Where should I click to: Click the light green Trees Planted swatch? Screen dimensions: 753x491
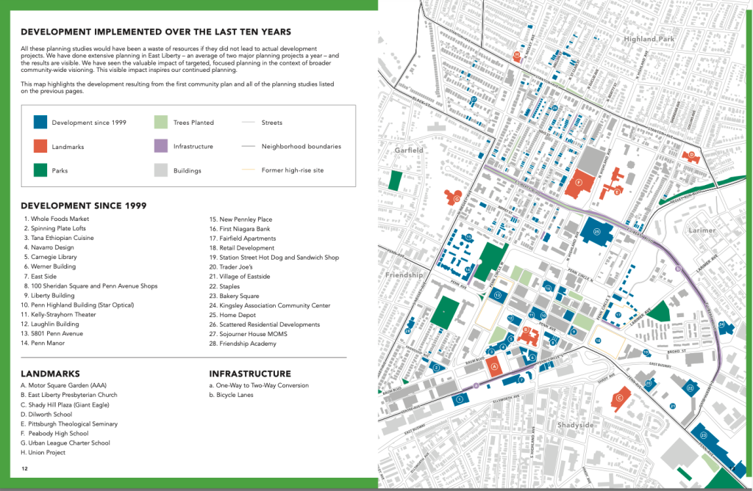pos(161,122)
